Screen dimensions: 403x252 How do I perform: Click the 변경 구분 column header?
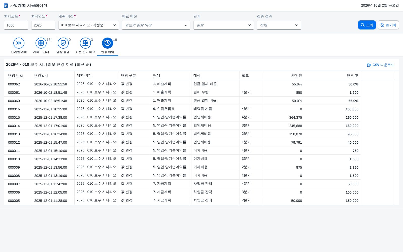click(135, 76)
